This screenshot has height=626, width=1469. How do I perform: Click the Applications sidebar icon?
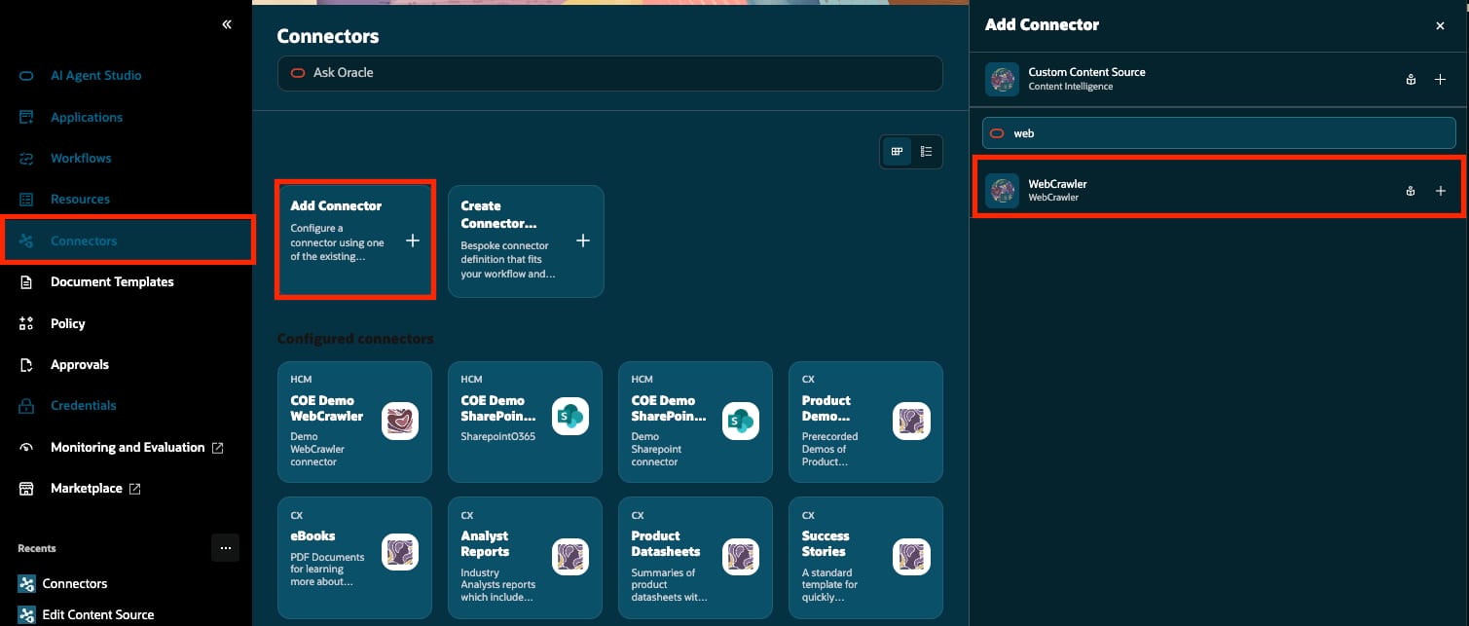click(27, 117)
